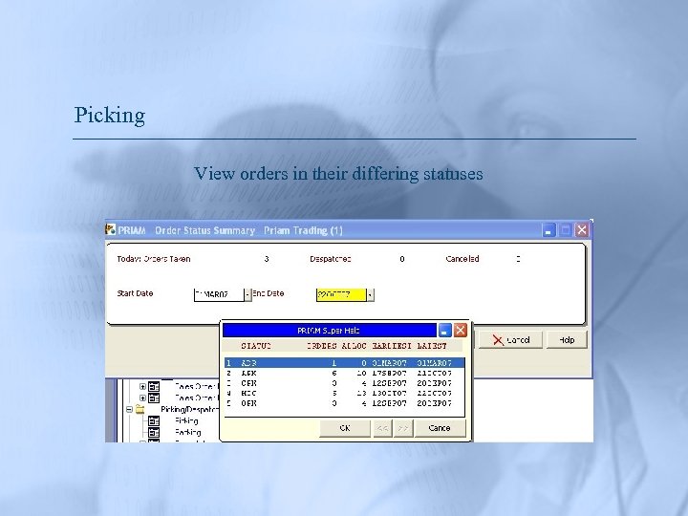Minimize the PRIAM Super Help dialog
Viewport: 688px width, 516px height.
pyautogui.click(x=445, y=331)
